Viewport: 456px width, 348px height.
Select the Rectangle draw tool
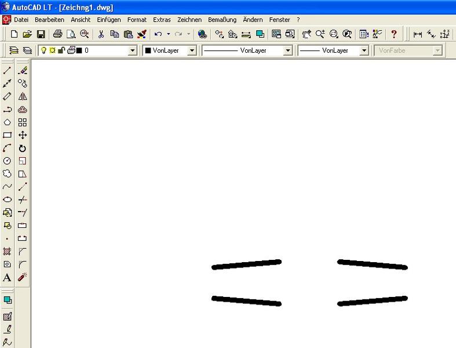coord(7,135)
